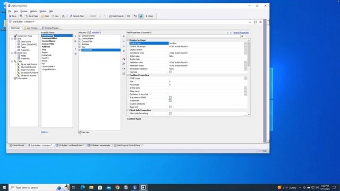This screenshot has height=191, width=340.
Task: Select Server-side Events in the tree
Action: click(29, 64)
